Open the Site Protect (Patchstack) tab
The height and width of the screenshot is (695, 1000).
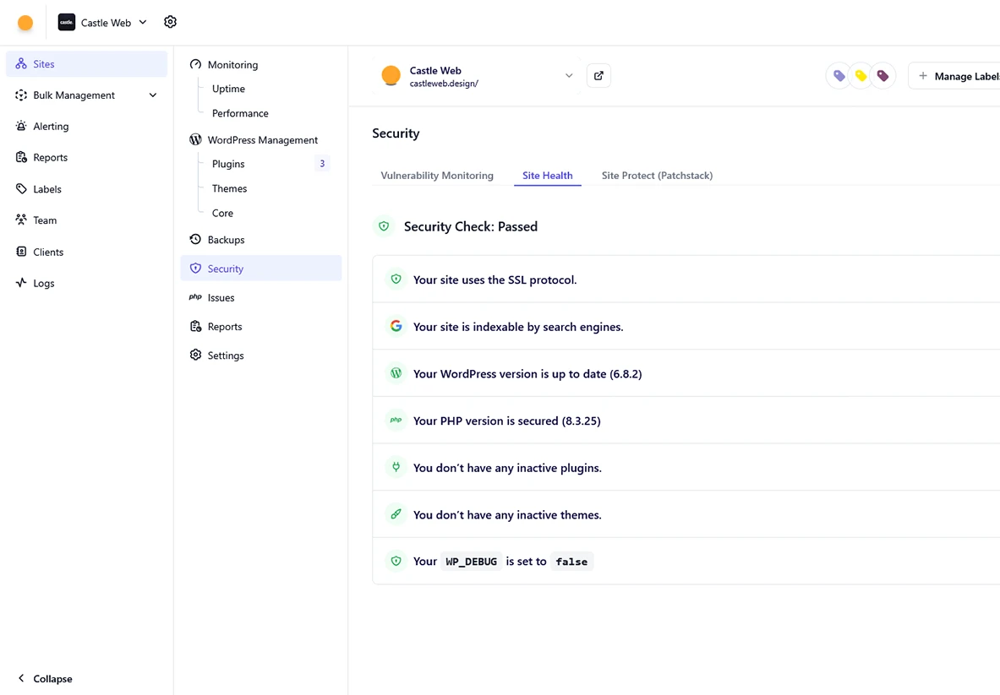click(x=657, y=175)
